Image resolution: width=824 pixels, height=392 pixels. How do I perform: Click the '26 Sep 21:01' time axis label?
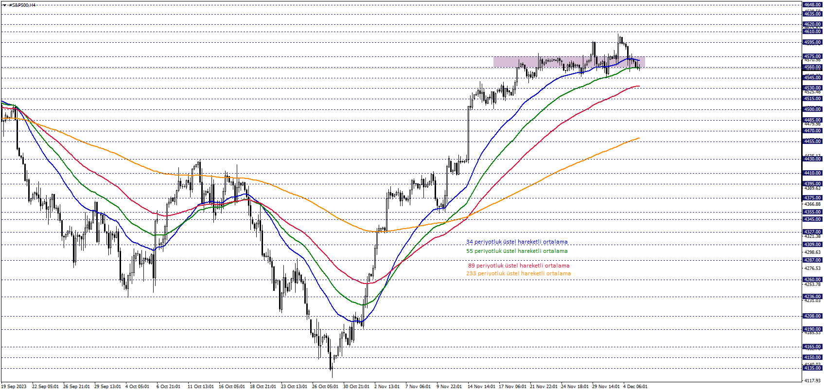pyautogui.click(x=76, y=387)
